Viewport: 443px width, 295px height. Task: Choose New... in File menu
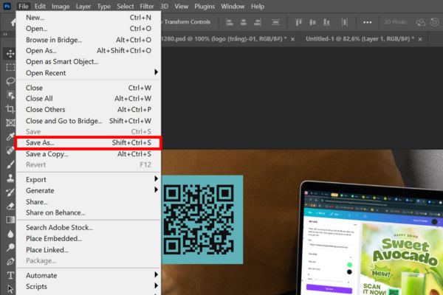click(89, 18)
